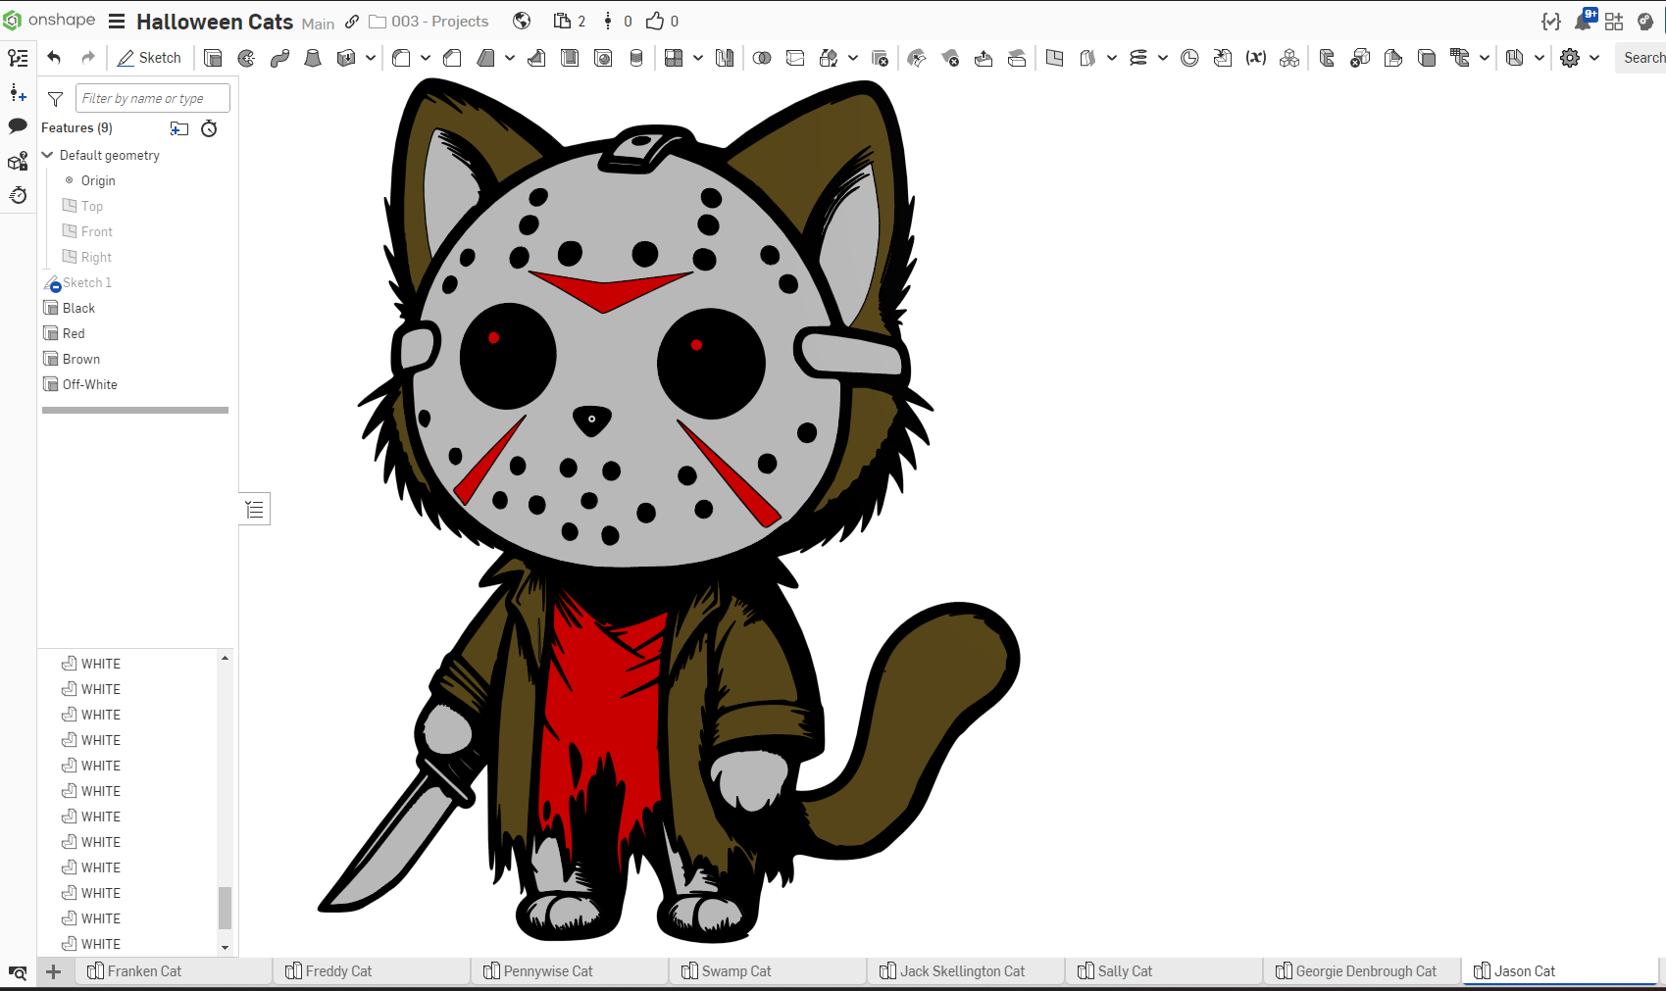The image size is (1666, 991).
Task: Click the Search tools field
Action: pos(1641,58)
